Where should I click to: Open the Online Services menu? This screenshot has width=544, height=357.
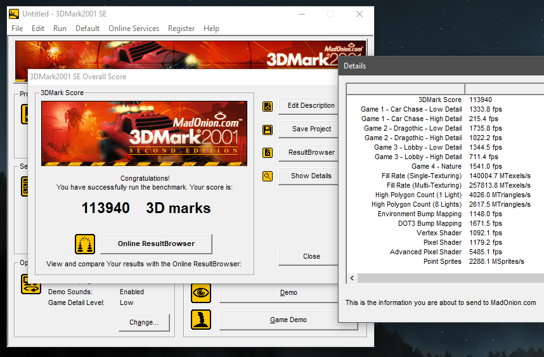point(134,29)
